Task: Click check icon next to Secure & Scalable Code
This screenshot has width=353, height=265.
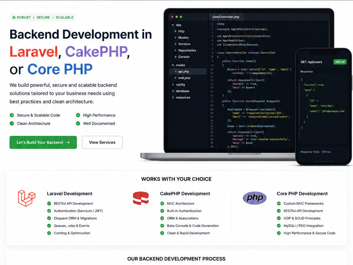Action: pyautogui.click(x=12, y=115)
